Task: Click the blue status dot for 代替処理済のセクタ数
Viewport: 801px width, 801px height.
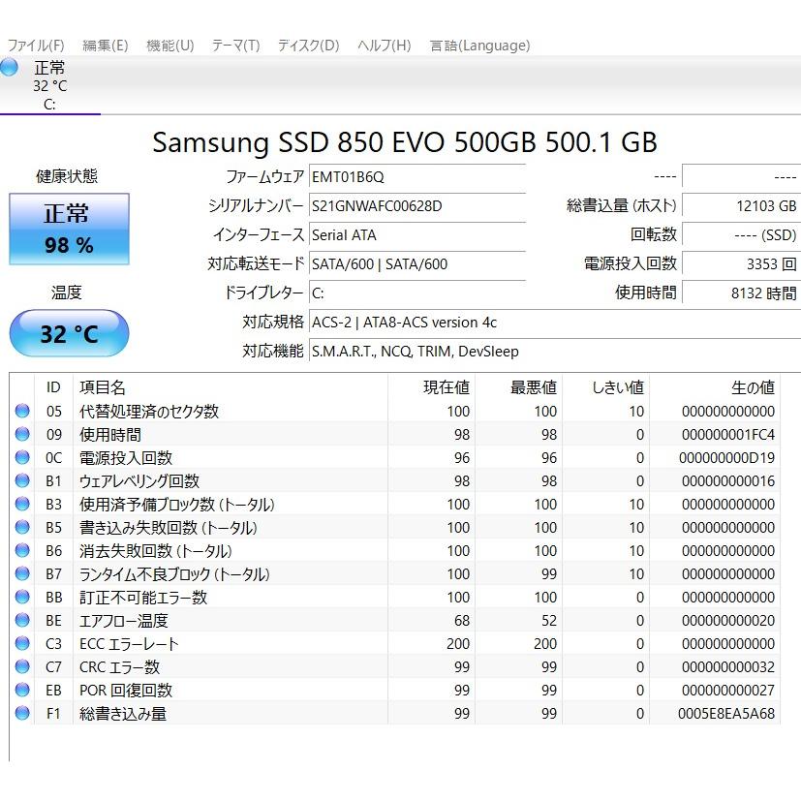Action: tap(21, 411)
